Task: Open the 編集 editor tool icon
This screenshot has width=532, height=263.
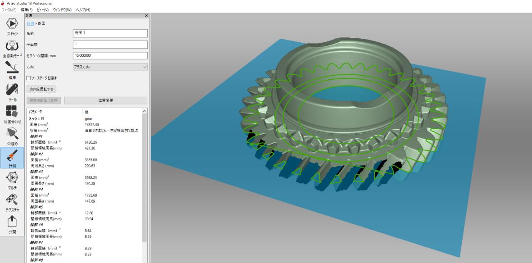Action: [12, 70]
